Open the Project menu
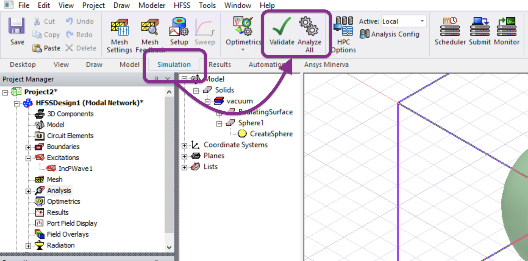Viewport: 528px width, 261px height. click(93, 5)
